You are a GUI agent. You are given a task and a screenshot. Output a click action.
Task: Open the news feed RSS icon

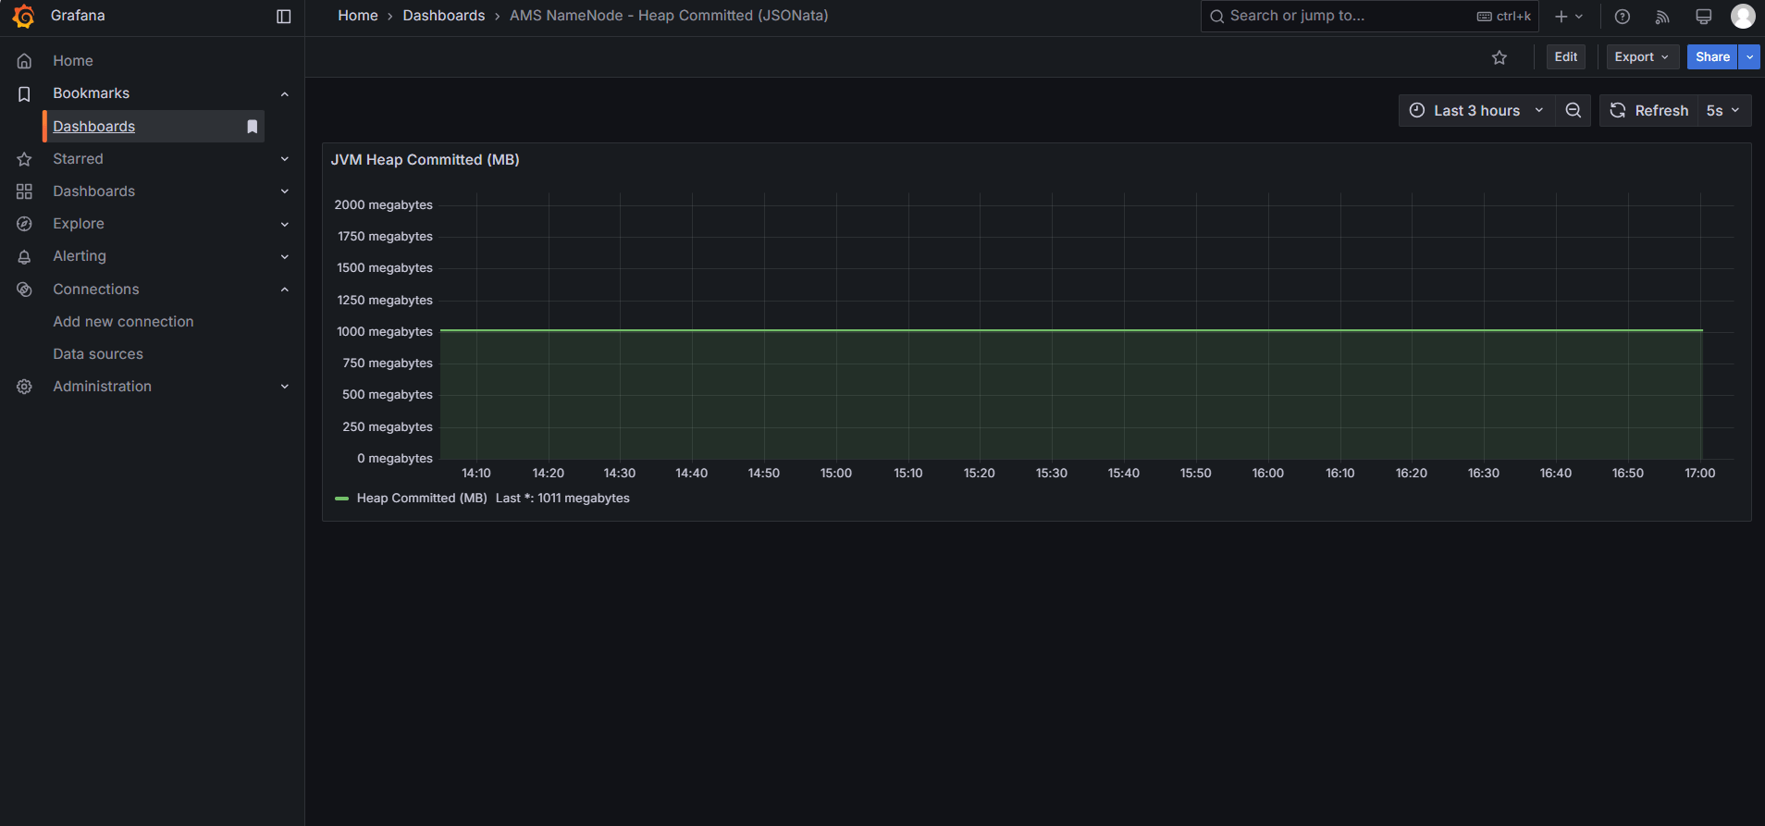pyautogui.click(x=1662, y=17)
